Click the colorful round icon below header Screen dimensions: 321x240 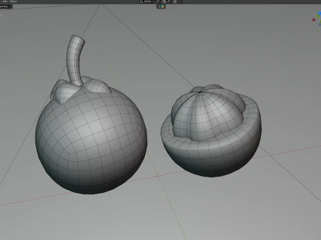point(163,7)
